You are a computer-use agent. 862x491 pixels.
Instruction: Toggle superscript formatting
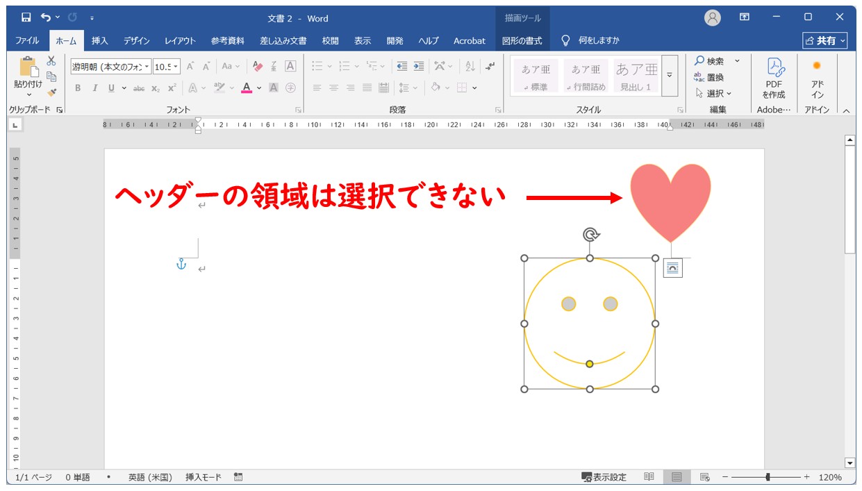[x=172, y=88]
